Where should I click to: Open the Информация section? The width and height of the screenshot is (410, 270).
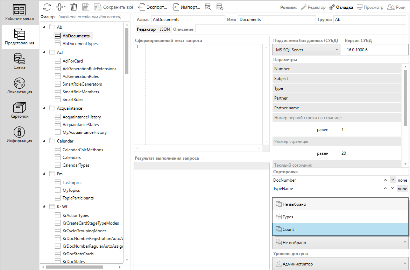(x=19, y=135)
